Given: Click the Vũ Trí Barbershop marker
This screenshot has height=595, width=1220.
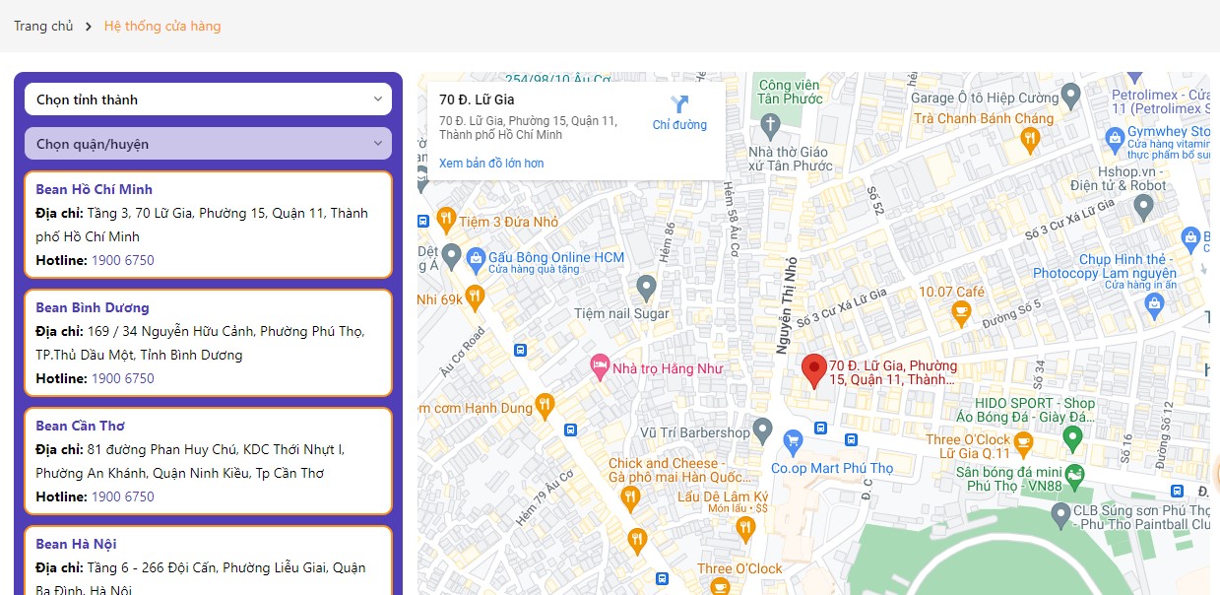Looking at the screenshot, I should tap(763, 430).
